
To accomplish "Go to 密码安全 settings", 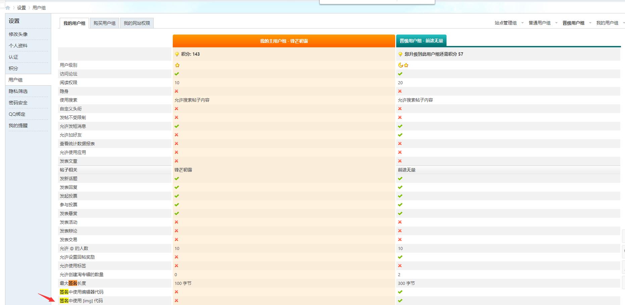I will pyautogui.click(x=18, y=103).
